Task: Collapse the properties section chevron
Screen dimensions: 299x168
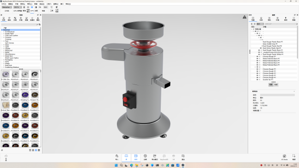Action: click(294, 91)
